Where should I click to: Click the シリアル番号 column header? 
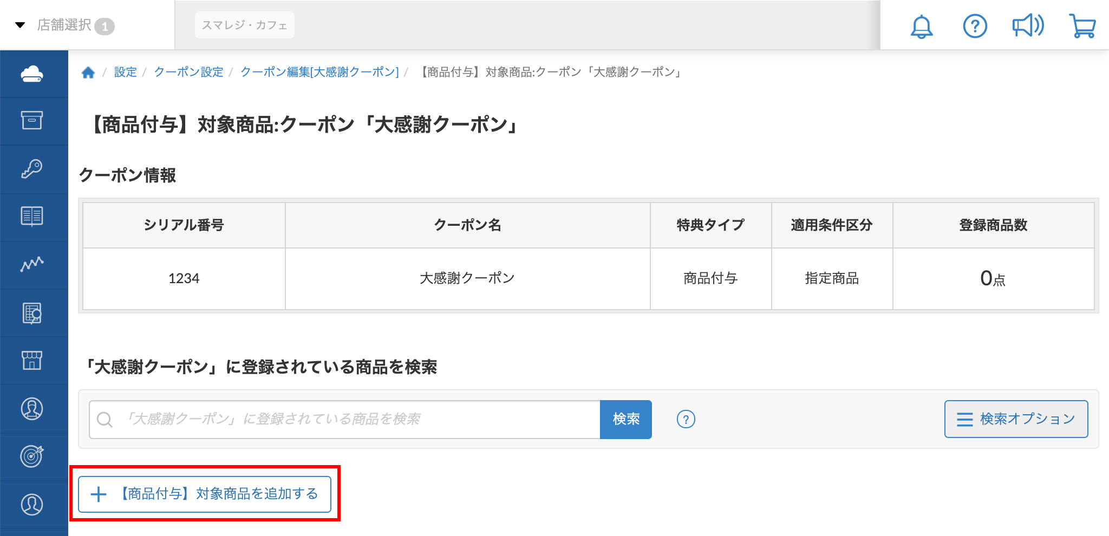tap(184, 225)
